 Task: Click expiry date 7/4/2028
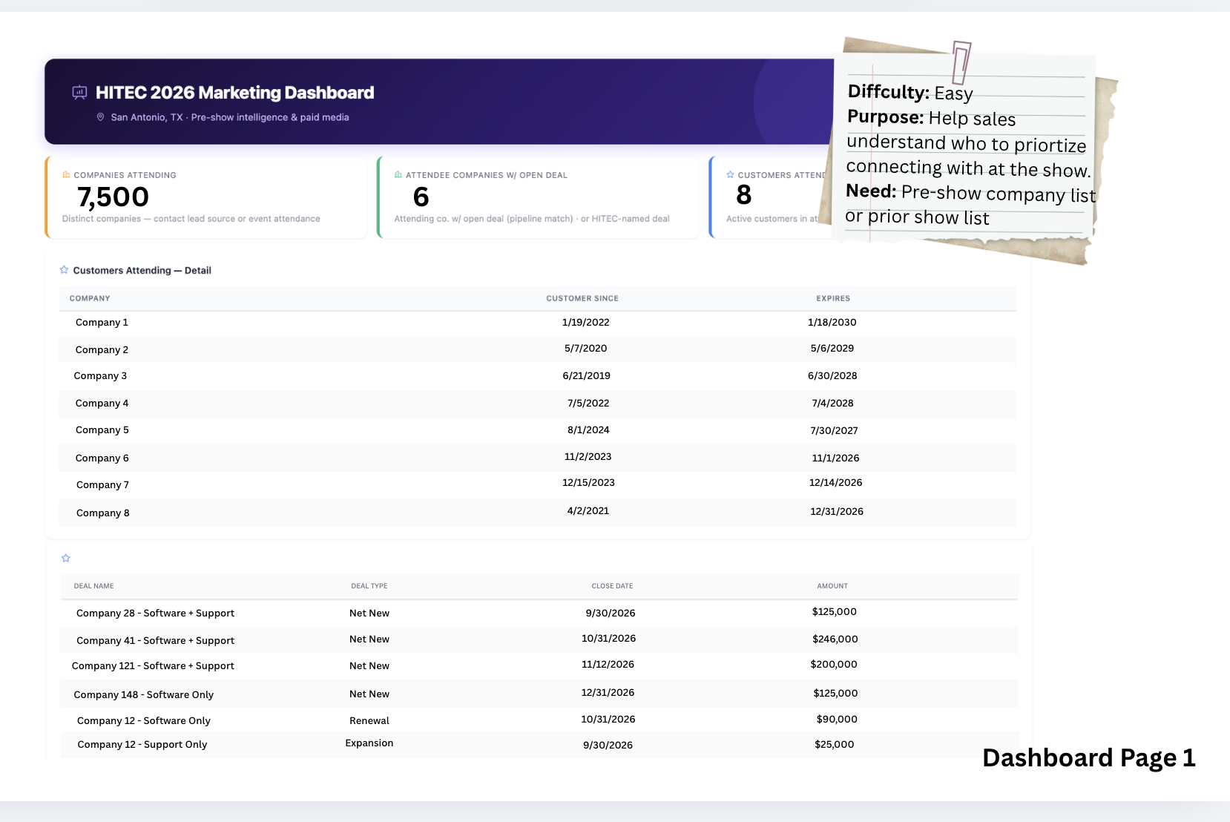point(833,404)
